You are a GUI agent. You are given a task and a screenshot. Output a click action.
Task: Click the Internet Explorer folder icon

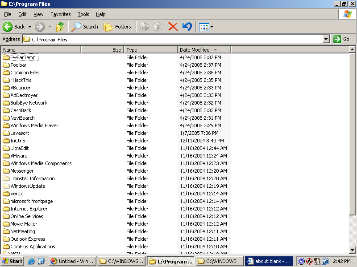click(x=6, y=209)
